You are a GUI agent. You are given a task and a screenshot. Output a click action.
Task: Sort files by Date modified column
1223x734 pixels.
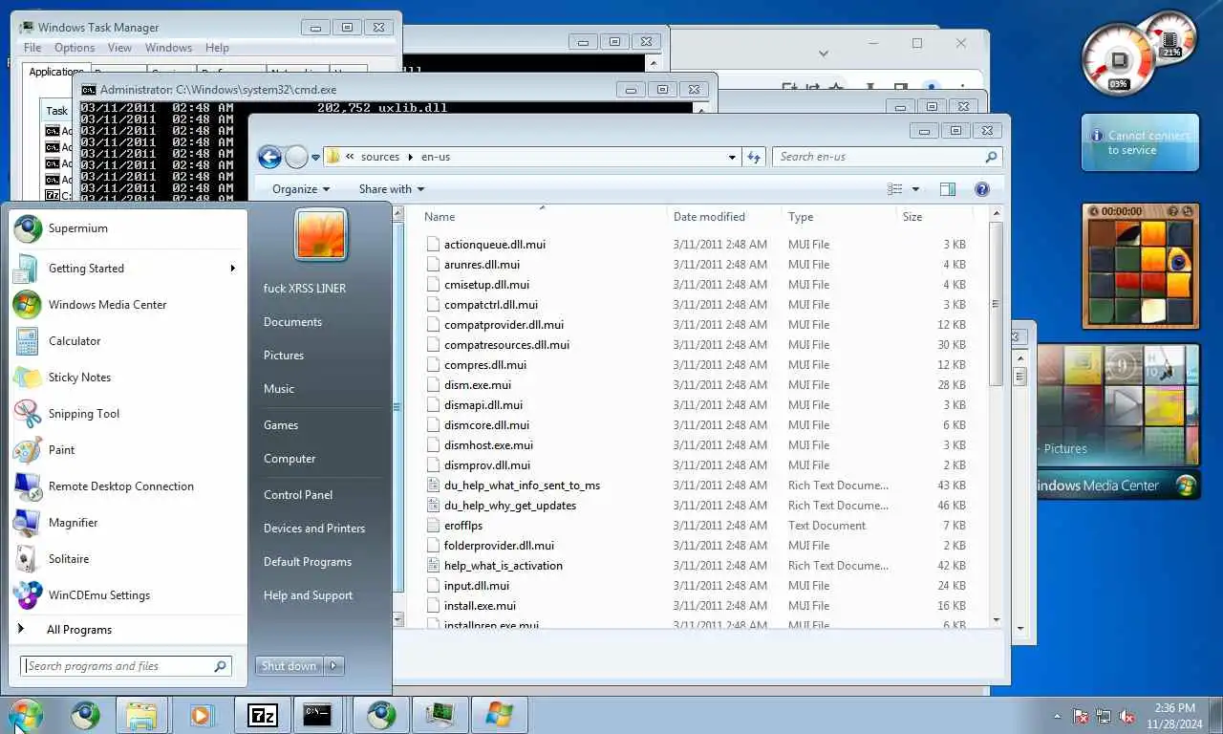point(723,217)
